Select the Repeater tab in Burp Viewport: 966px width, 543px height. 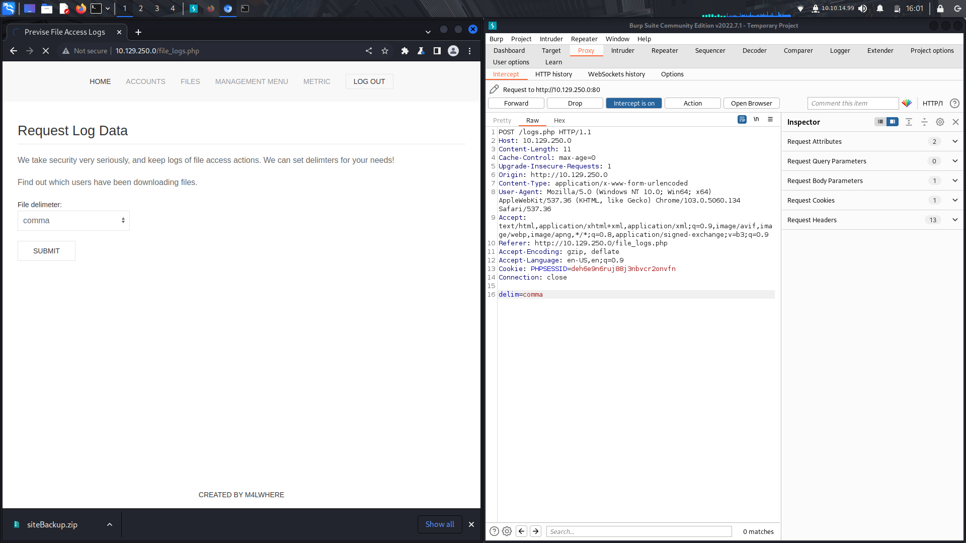click(x=664, y=50)
